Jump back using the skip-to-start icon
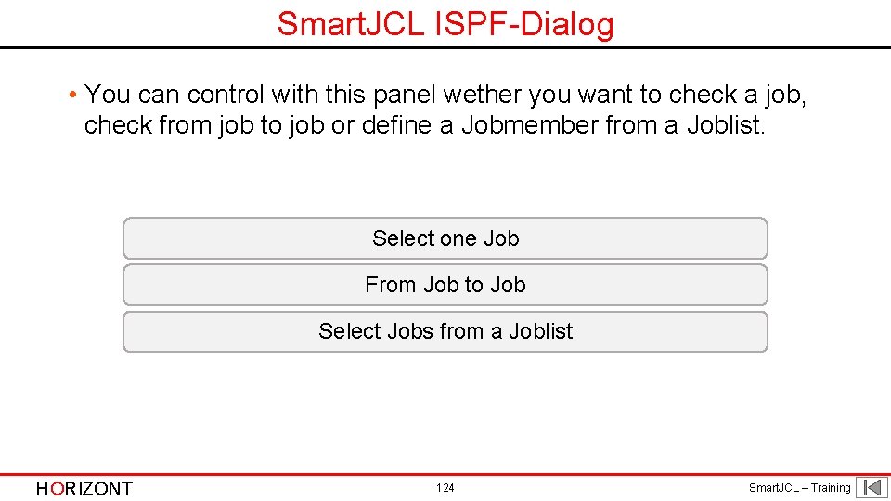 click(872, 488)
